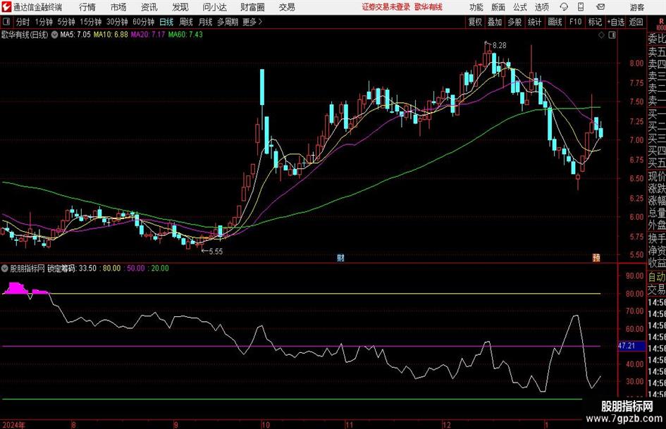This screenshot has width=666, height=429.
Task: Open the 选项 menu
Action: click(542, 7)
